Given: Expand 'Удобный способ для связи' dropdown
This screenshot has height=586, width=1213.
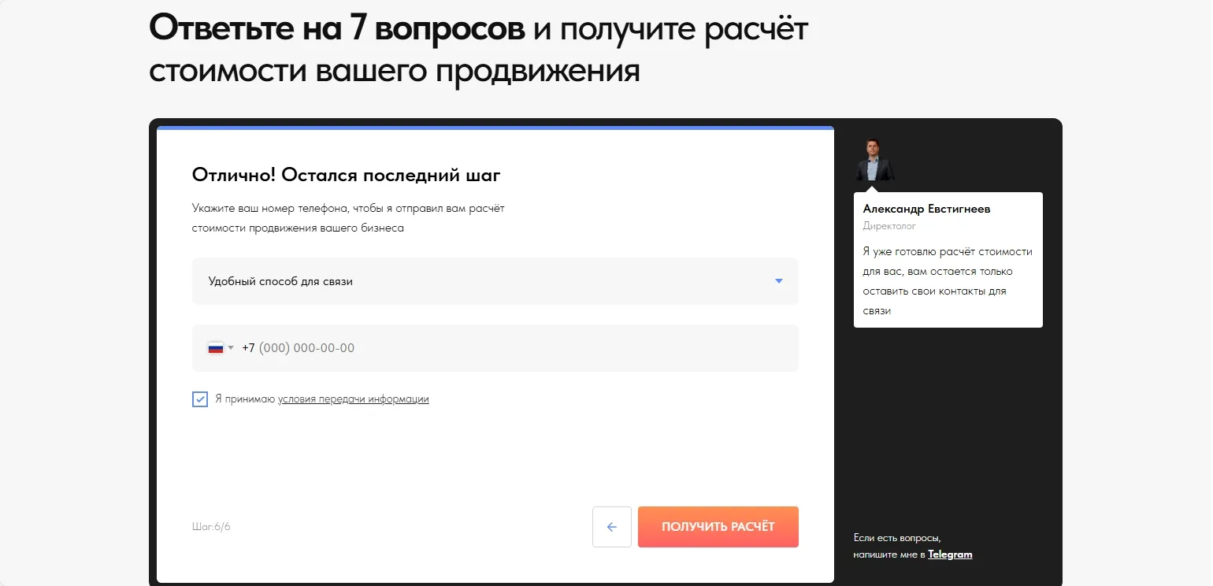Looking at the screenshot, I should point(495,281).
